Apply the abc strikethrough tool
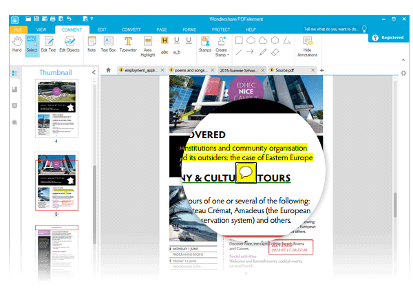The height and width of the screenshot is (308, 413). 165,52
